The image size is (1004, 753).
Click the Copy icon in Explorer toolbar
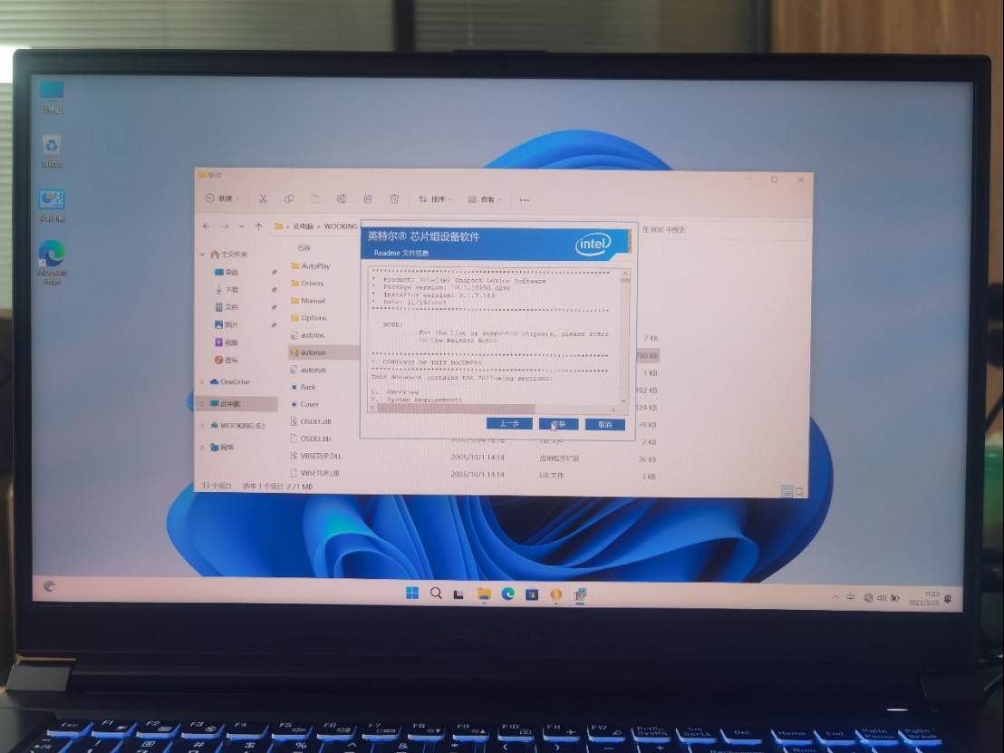[289, 198]
